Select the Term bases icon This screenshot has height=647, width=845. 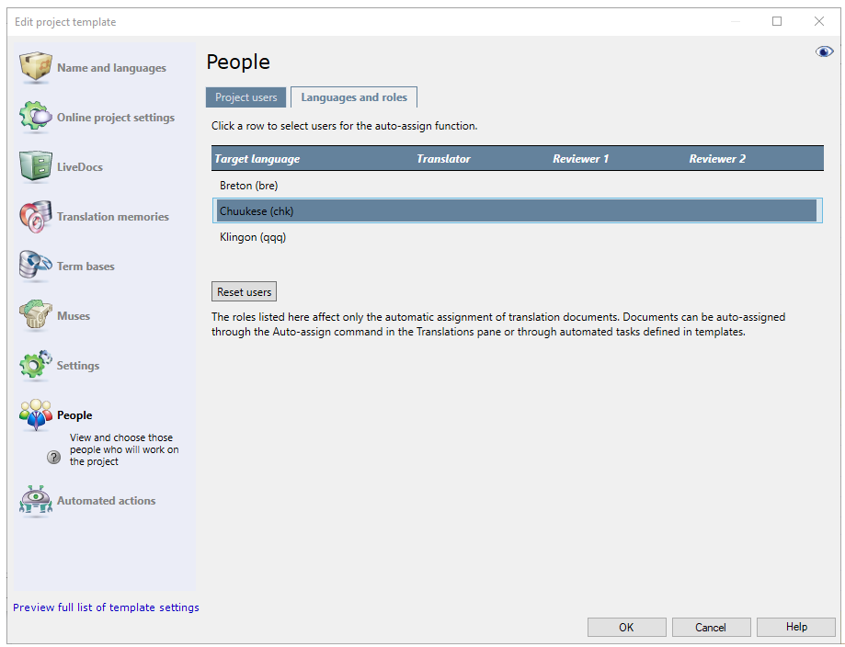[x=35, y=266]
